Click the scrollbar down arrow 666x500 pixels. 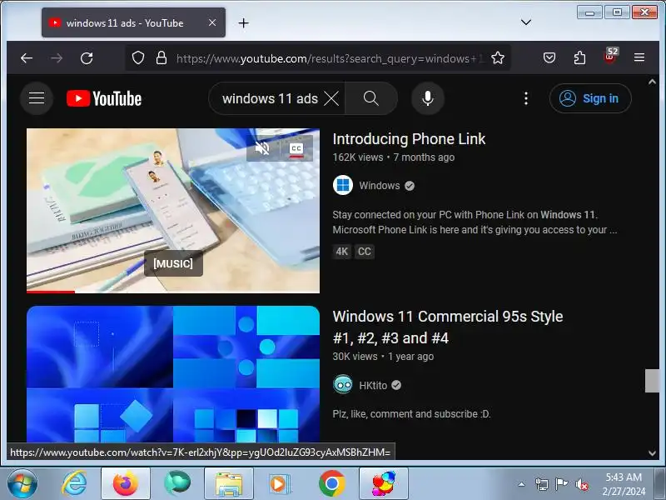pos(652,453)
